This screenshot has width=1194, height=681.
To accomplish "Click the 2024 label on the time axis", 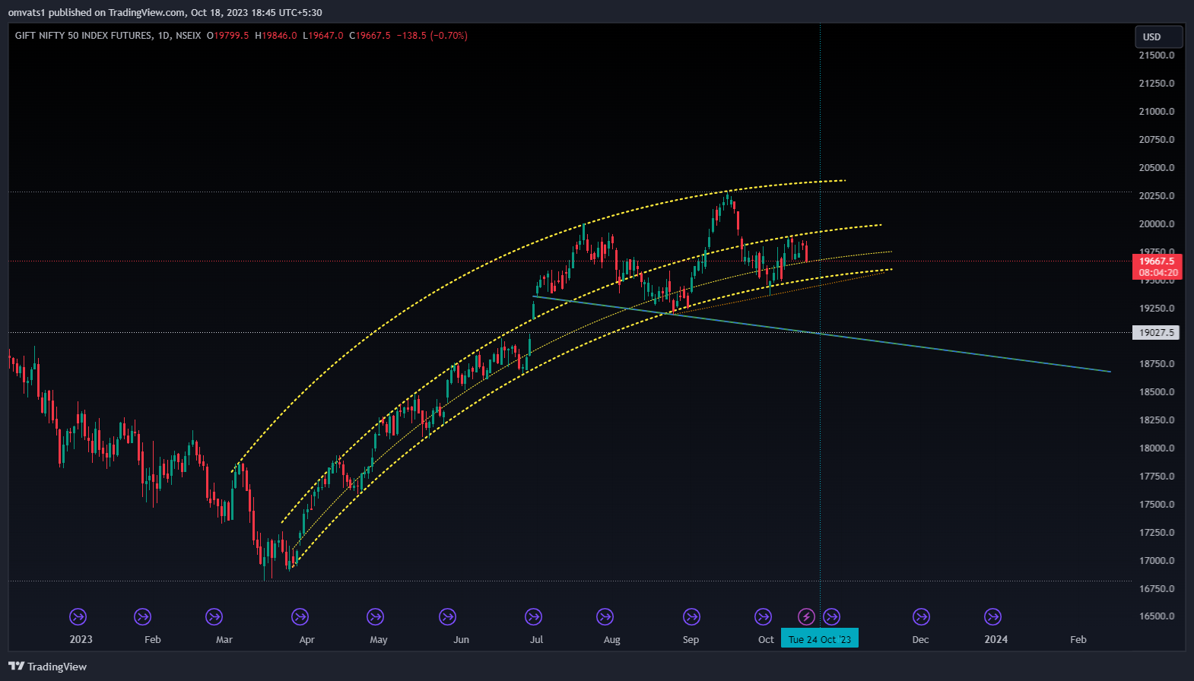I will (x=996, y=639).
